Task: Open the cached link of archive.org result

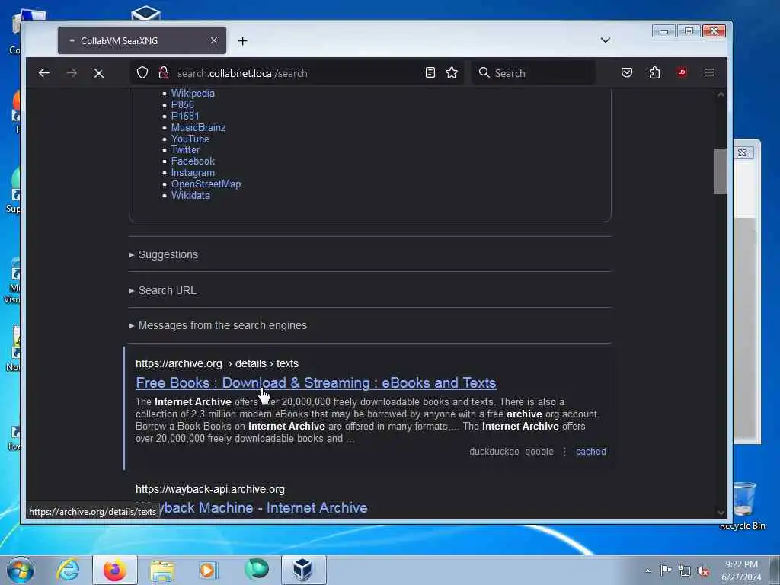Action: tap(591, 452)
